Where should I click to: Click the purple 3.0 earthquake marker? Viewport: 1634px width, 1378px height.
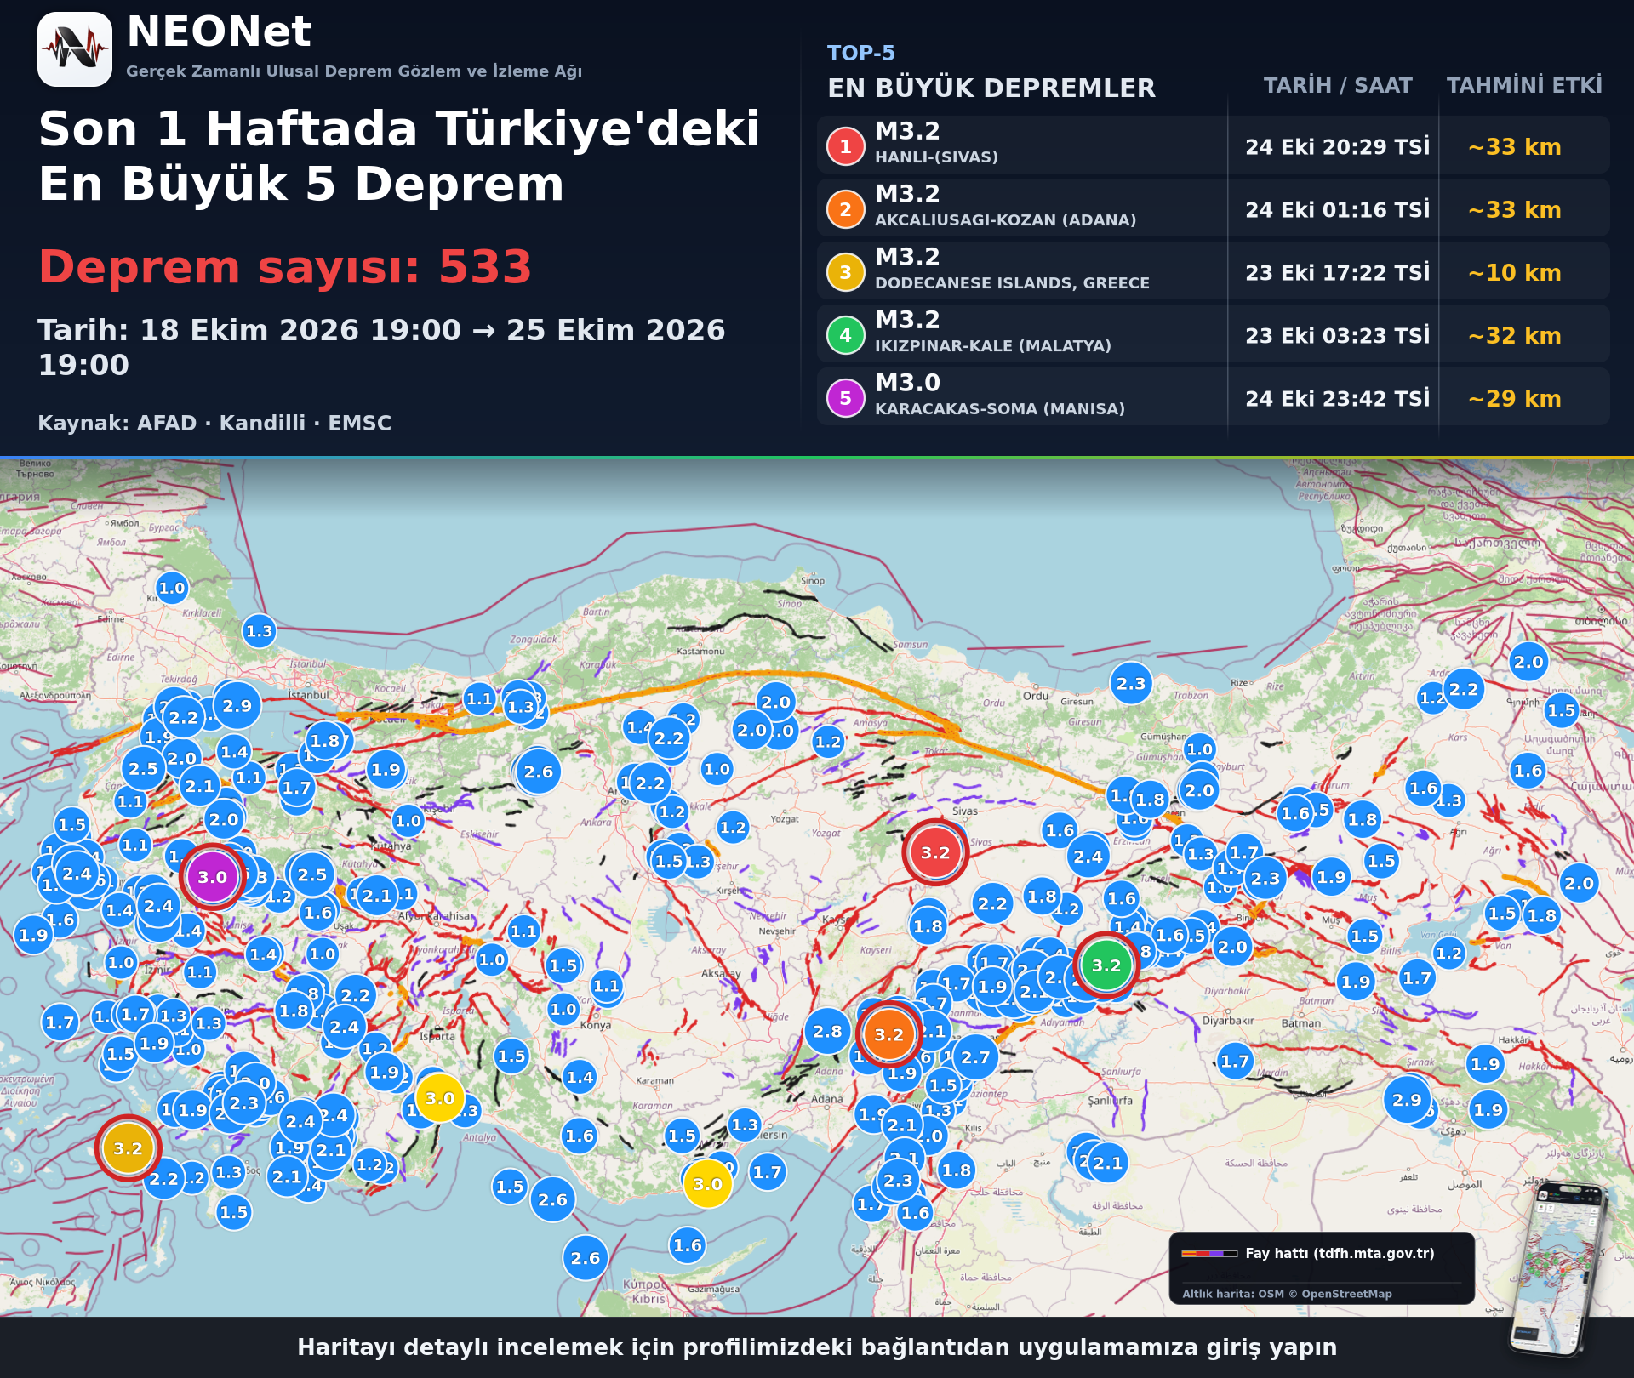click(212, 877)
